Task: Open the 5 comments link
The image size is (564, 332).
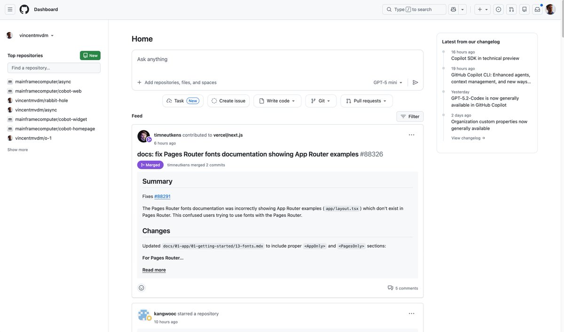Action: click(403, 288)
